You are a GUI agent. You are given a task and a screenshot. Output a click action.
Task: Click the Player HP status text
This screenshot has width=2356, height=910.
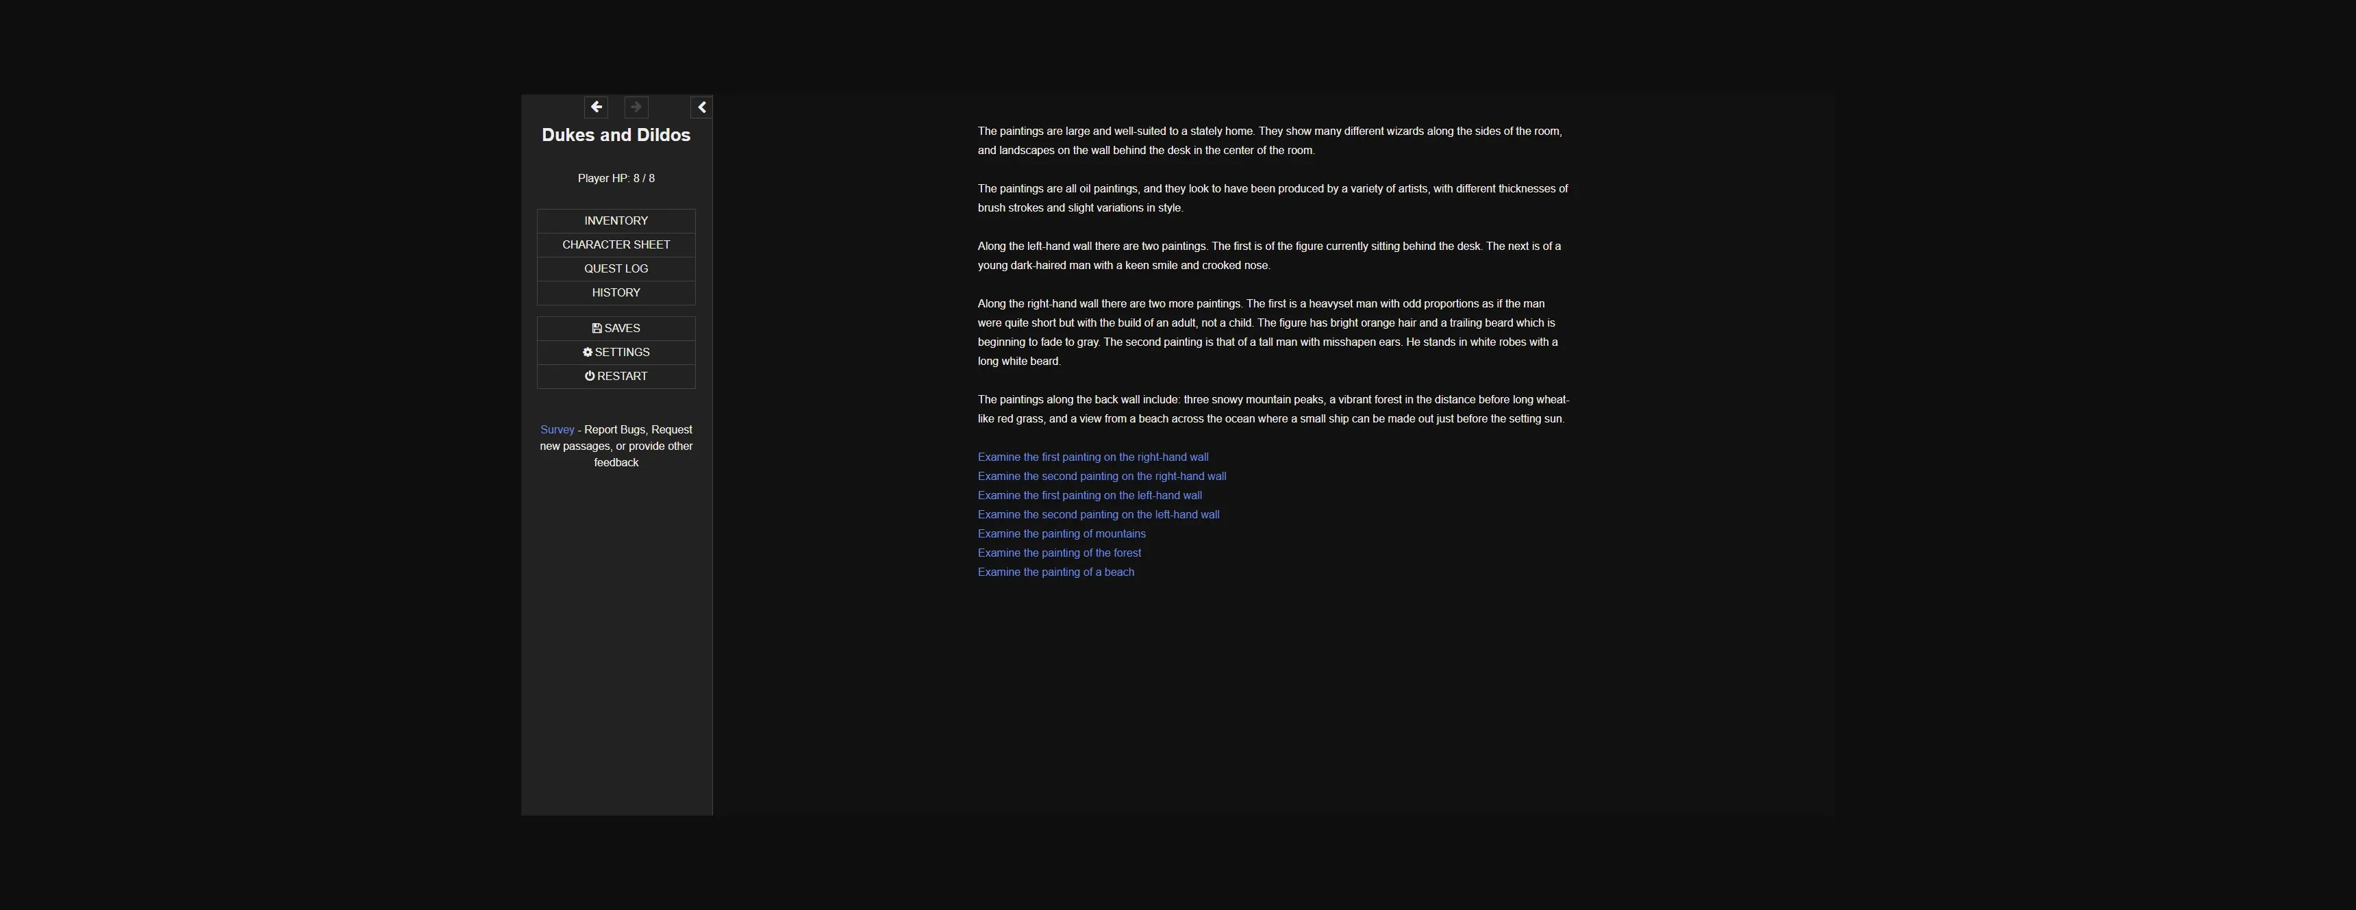616,178
